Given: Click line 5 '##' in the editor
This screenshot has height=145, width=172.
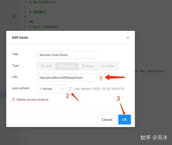Looking at the screenshot, I should tap(31, 22).
